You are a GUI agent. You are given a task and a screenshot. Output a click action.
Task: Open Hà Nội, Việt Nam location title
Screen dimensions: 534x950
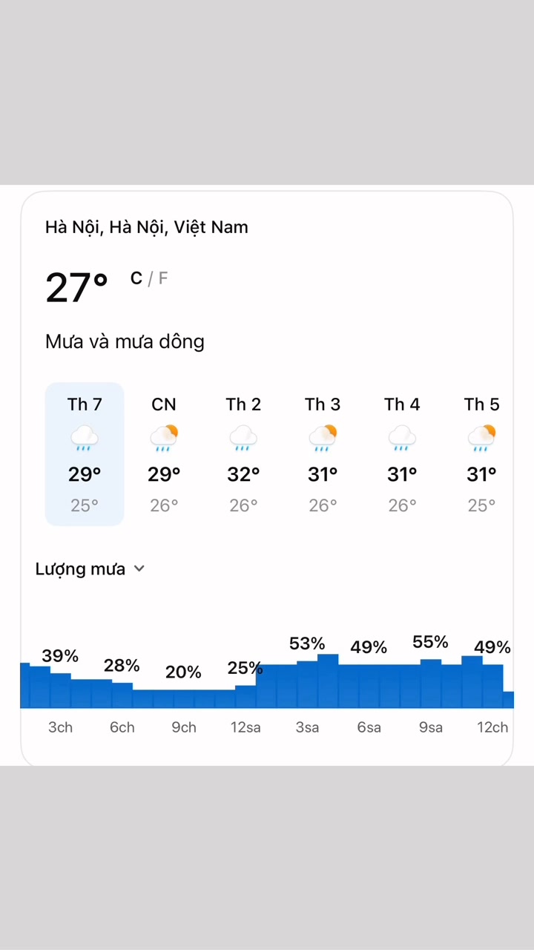click(147, 227)
